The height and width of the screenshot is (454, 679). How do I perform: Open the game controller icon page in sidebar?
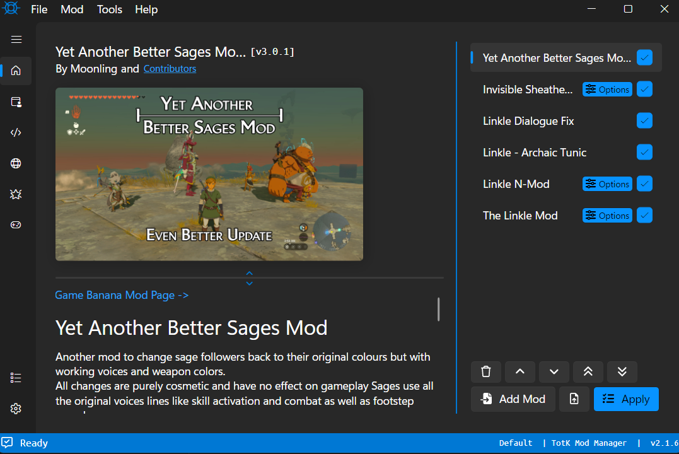click(x=16, y=225)
